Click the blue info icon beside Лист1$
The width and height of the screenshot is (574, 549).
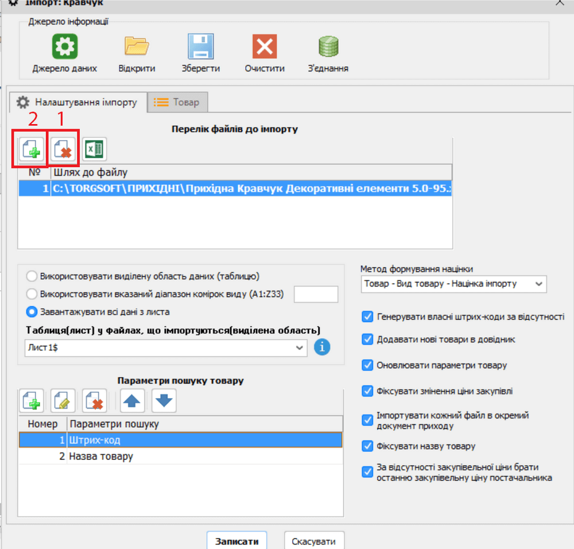[322, 347]
